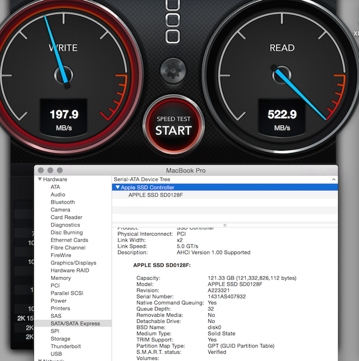Click the Revision value A223321
This screenshot has width=359, height=361.
(218, 291)
